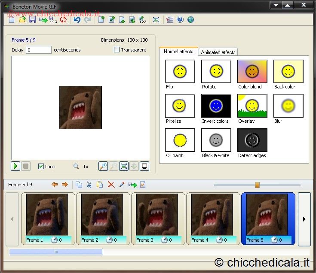
Task: Apply the Black & white effect
Action: point(216,140)
